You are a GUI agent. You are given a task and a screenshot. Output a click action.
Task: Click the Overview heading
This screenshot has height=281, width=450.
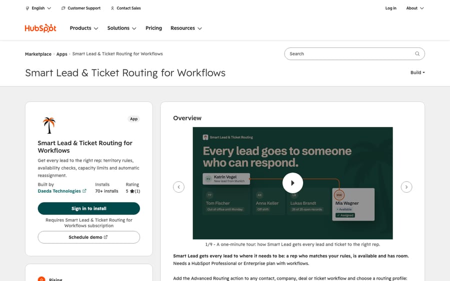click(187, 118)
